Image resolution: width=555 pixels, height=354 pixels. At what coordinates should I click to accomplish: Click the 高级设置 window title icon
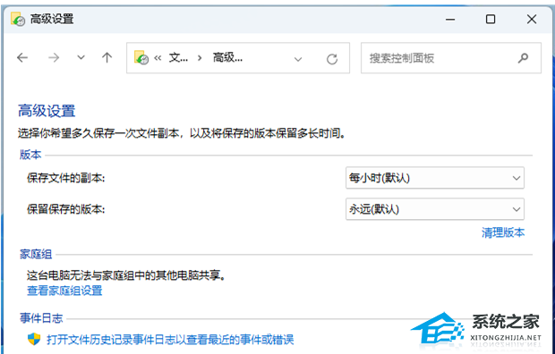[x=18, y=19]
